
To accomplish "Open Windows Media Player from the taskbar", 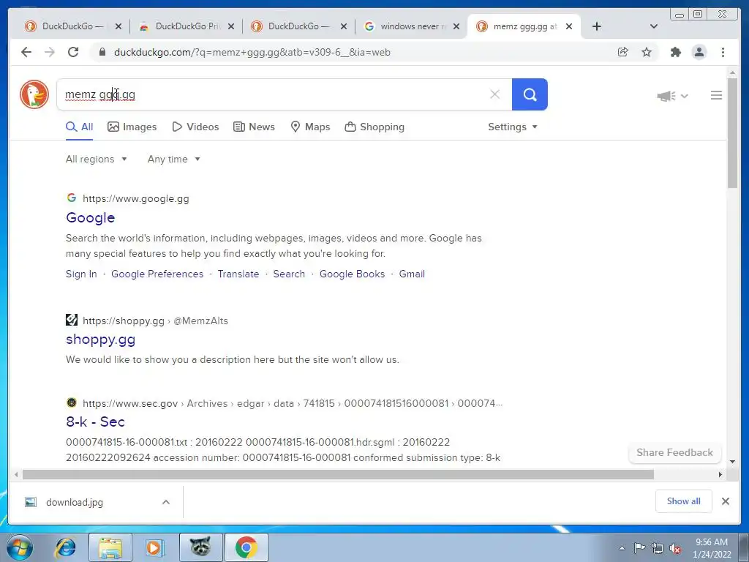I will [x=154, y=547].
